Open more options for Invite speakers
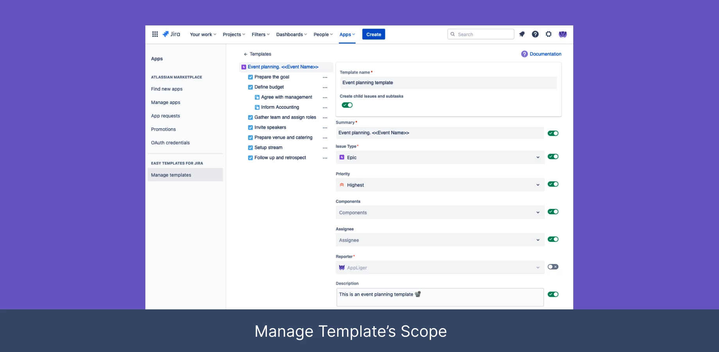The height and width of the screenshot is (352, 719). pyautogui.click(x=325, y=128)
